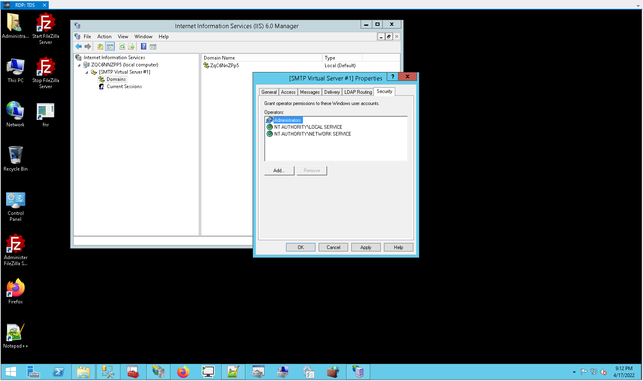Screen dimensions: 643x381
Task: Select the Internet Information Services root node
Action: pos(114,58)
